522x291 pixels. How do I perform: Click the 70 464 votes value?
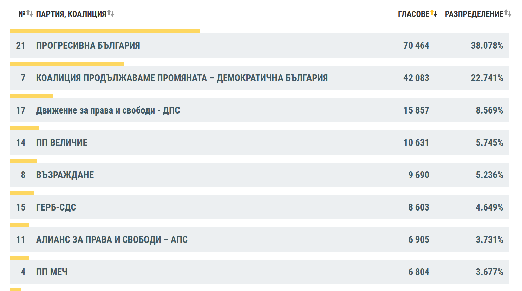(x=416, y=45)
